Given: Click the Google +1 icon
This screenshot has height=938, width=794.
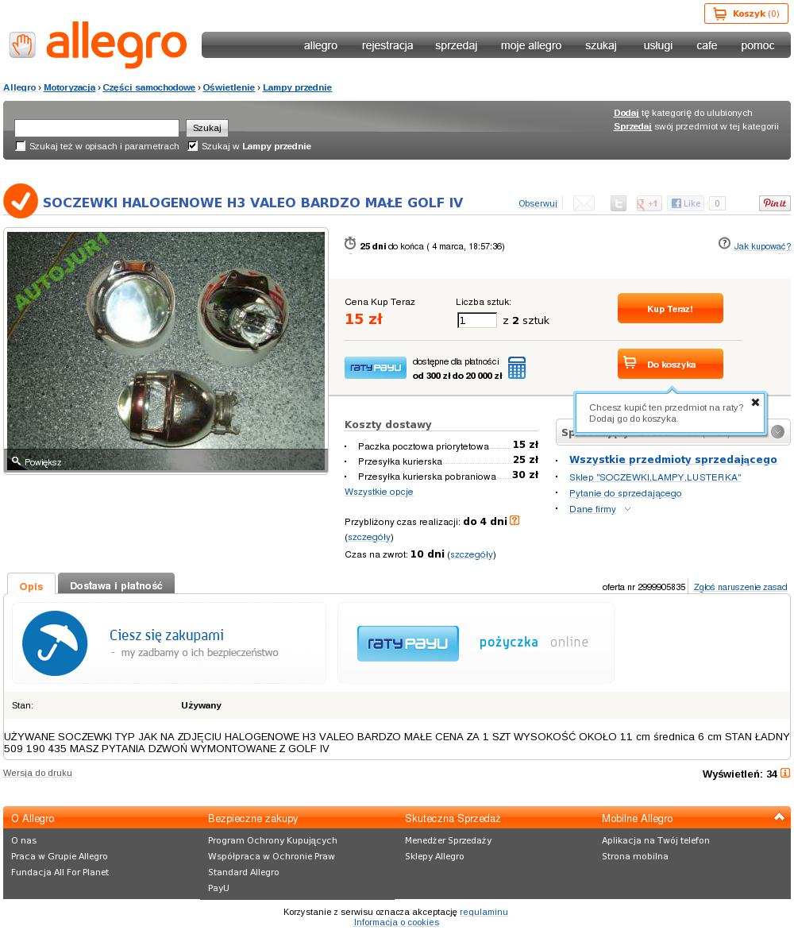Looking at the screenshot, I should click(x=648, y=203).
